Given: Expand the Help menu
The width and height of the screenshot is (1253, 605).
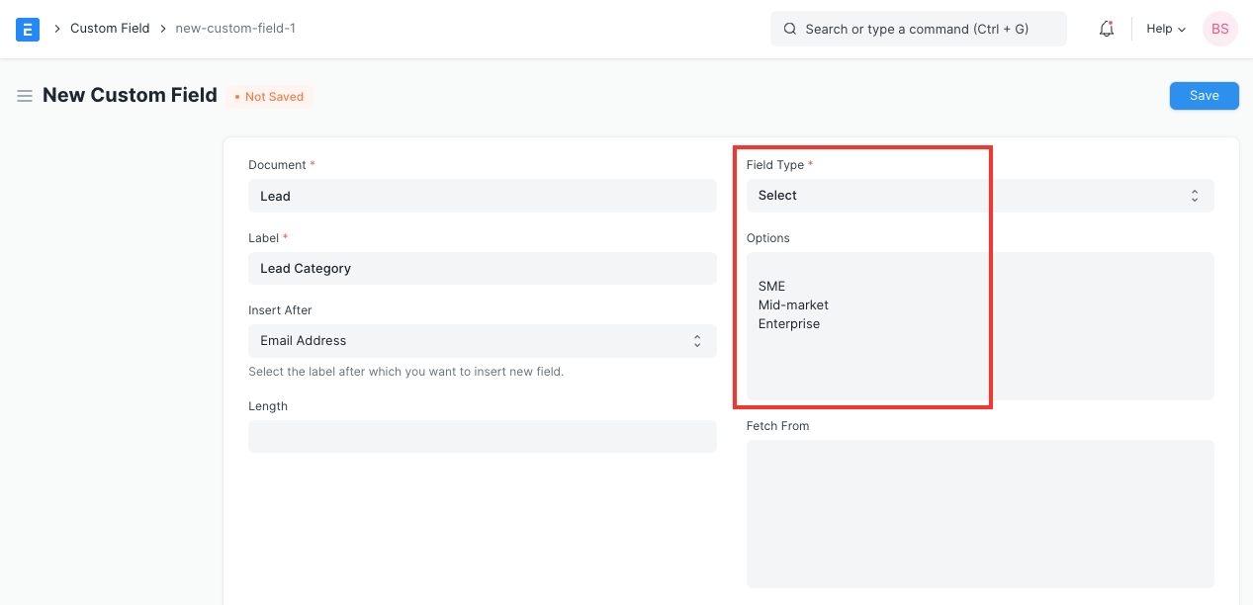Looking at the screenshot, I should click(x=1165, y=29).
